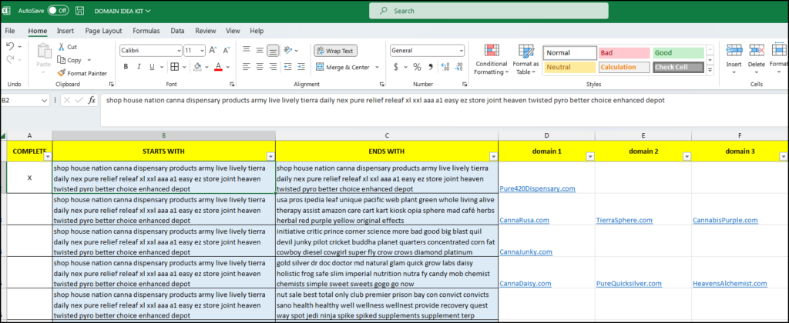Open the HeavensAlchemist.com link
The width and height of the screenshot is (789, 323).
[x=730, y=283]
